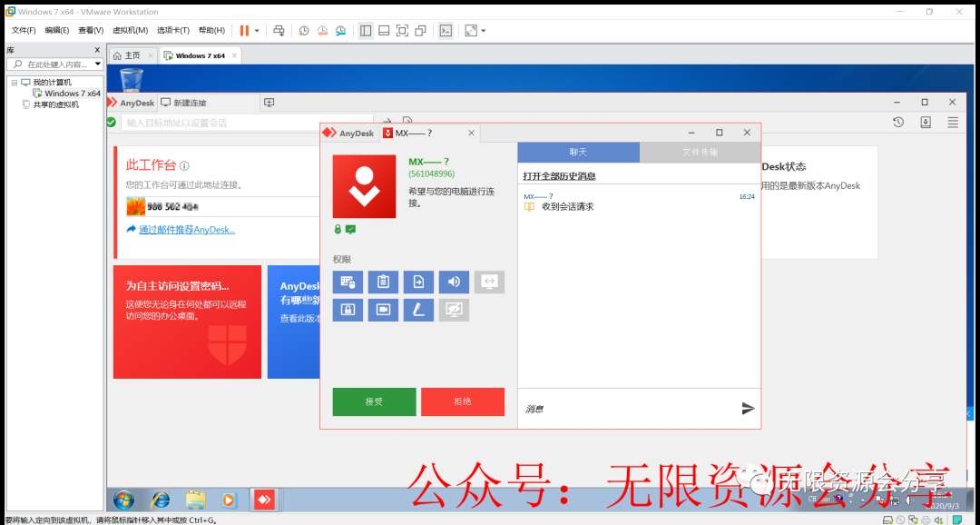Toggle lock desktop on session end permission
980x525 pixels.
pyautogui.click(x=348, y=310)
